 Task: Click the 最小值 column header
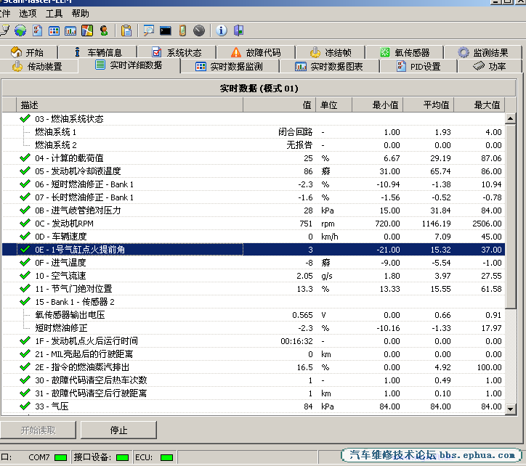coord(377,105)
